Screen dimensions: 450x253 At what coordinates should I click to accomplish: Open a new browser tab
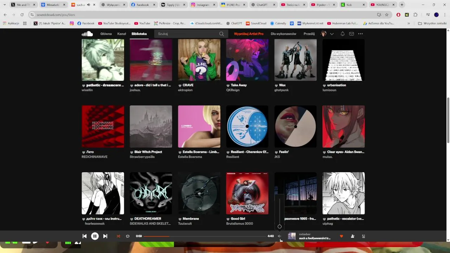click(x=402, y=5)
